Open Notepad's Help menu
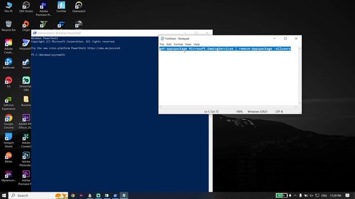The height and width of the screenshot is (199, 355). [196, 44]
